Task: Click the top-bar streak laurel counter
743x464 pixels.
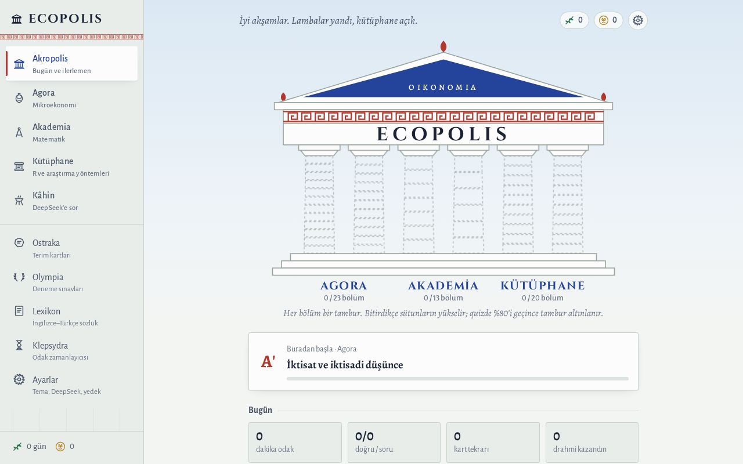Action: 574,20
